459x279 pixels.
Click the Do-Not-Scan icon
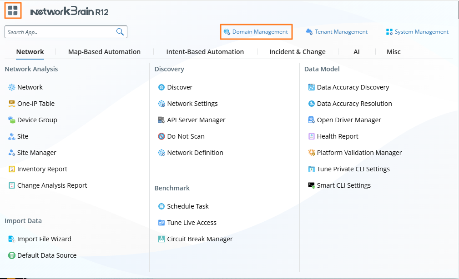pyautogui.click(x=161, y=136)
